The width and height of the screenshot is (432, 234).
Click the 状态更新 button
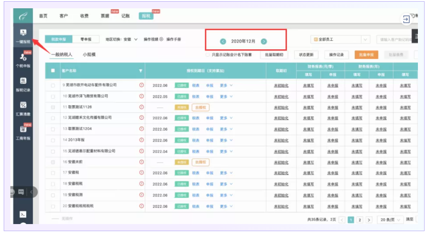(x=306, y=55)
